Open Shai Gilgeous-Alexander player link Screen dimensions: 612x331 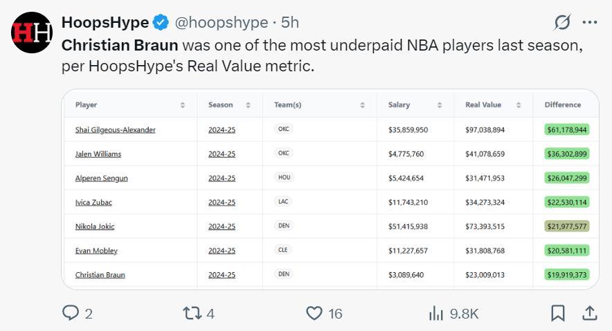click(x=115, y=129)
